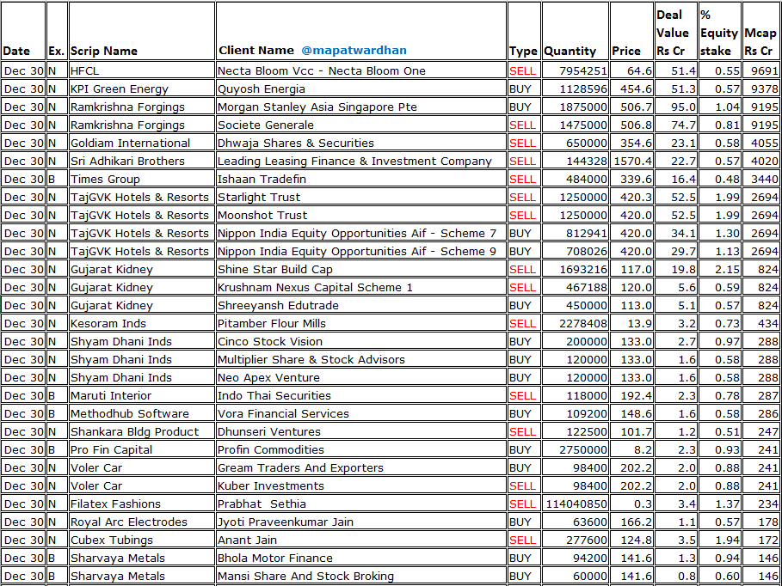Viewport: 782px width, 586px height.
Task: Click Gream Traders And Exporters cell
Action: click(361, 467)
